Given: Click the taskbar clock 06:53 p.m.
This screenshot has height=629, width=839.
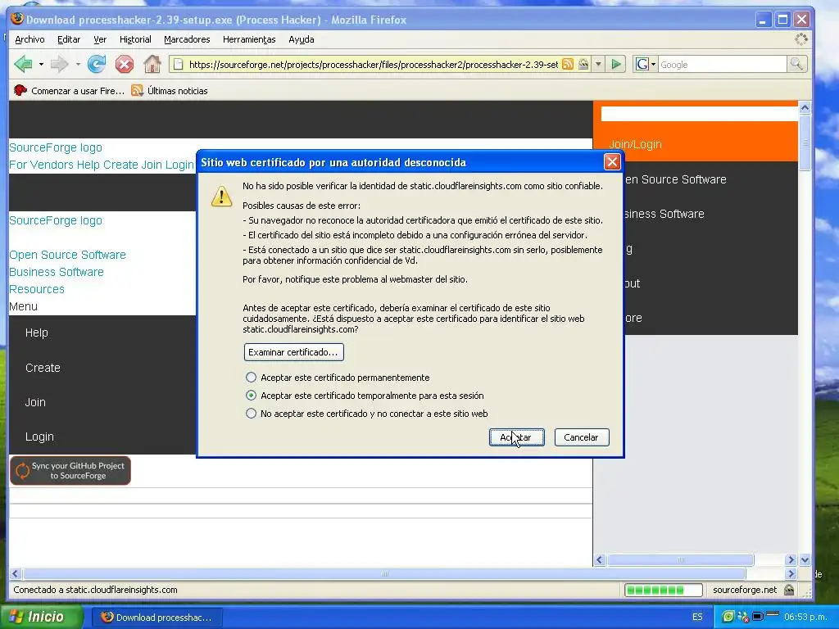Looking at the screenshot, I should [805, 617].
